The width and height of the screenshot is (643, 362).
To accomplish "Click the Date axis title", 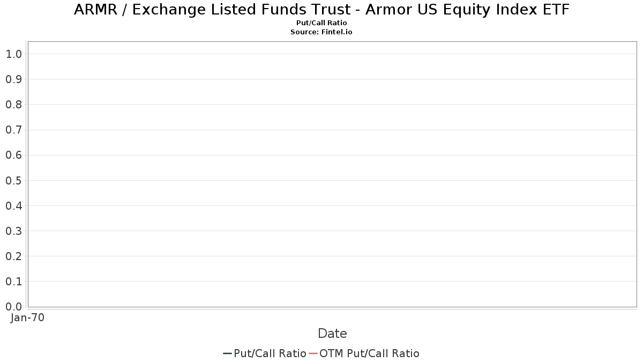I will coord(332,334).
